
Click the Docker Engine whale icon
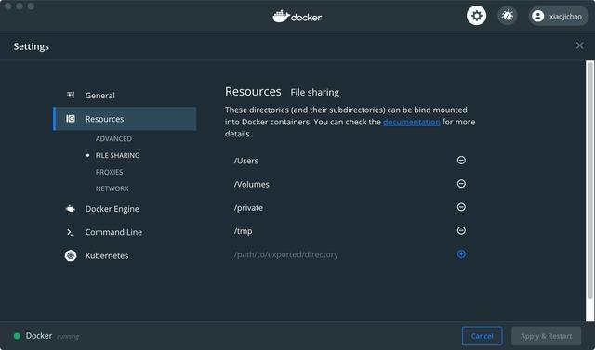point(71,209)
